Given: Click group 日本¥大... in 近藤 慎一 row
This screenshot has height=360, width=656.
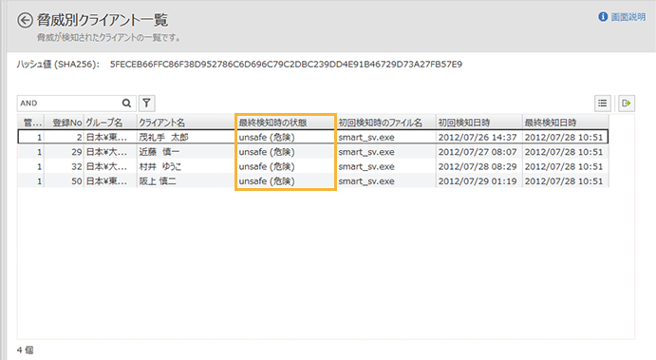Looking at the screenshot, I should click(x=106, y=152).
